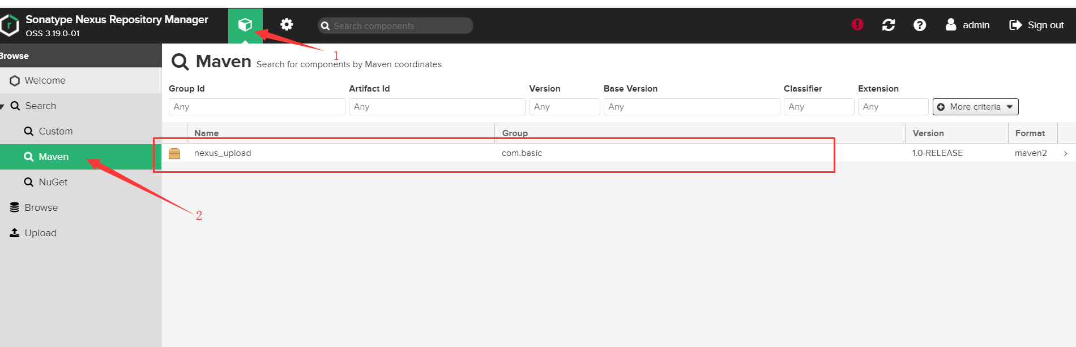The image size is (1076, 347).
Task: View the red system status alert icon
Action: 857,24
